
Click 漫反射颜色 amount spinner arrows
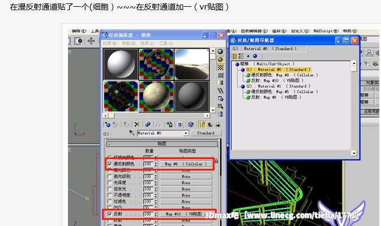pyautogui.click(x=156, y=164)
